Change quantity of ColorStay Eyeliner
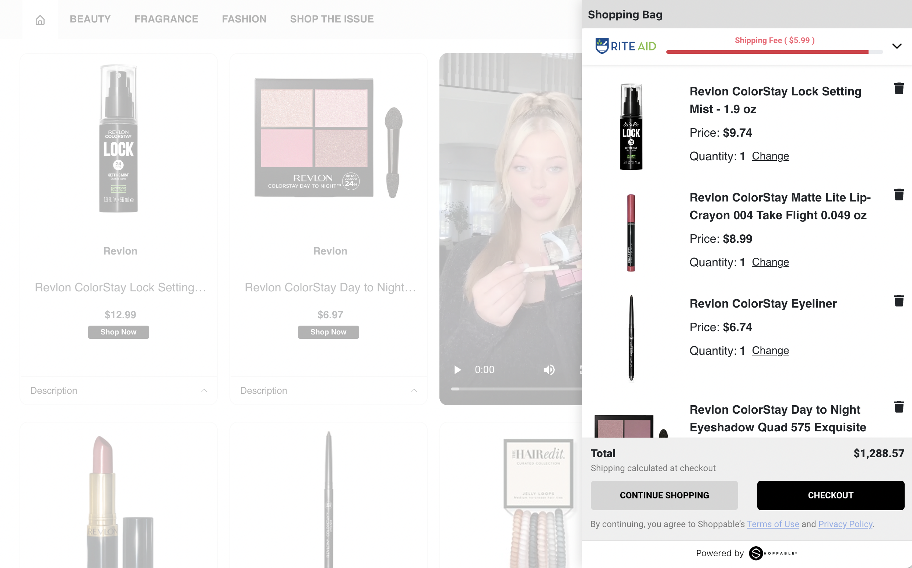912x568 pixels. (x=770, y=350)
